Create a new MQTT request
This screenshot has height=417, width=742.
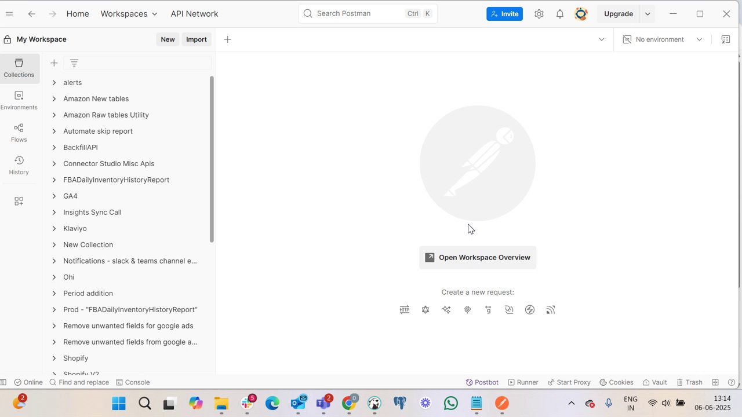(551, 310)
